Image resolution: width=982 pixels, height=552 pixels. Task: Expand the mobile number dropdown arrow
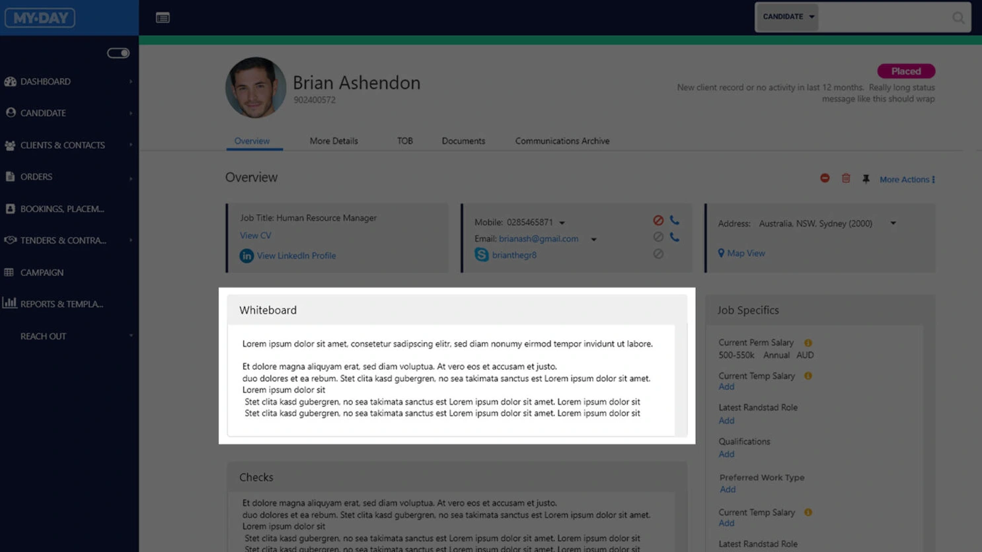coord(562,223)
